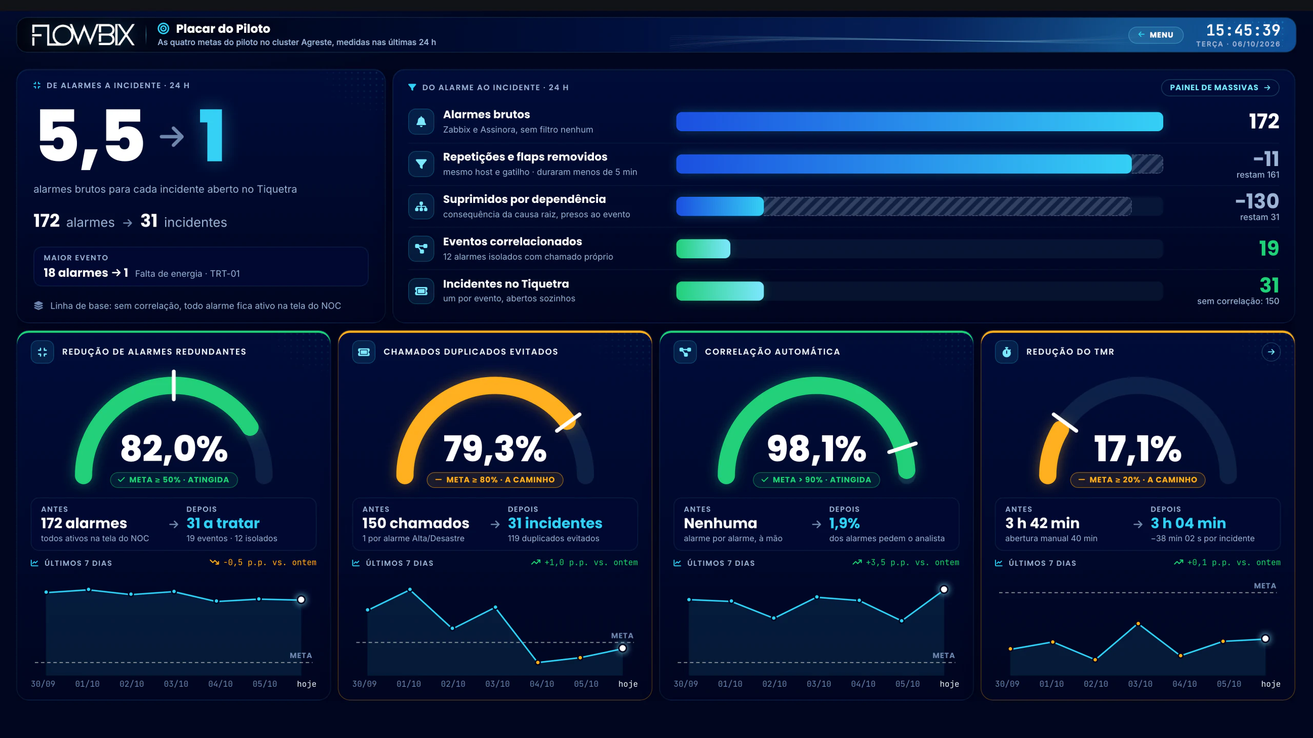Click the Redução do TMR stopwatch icon
1313x738 pixels.
tap(1006, 352)
